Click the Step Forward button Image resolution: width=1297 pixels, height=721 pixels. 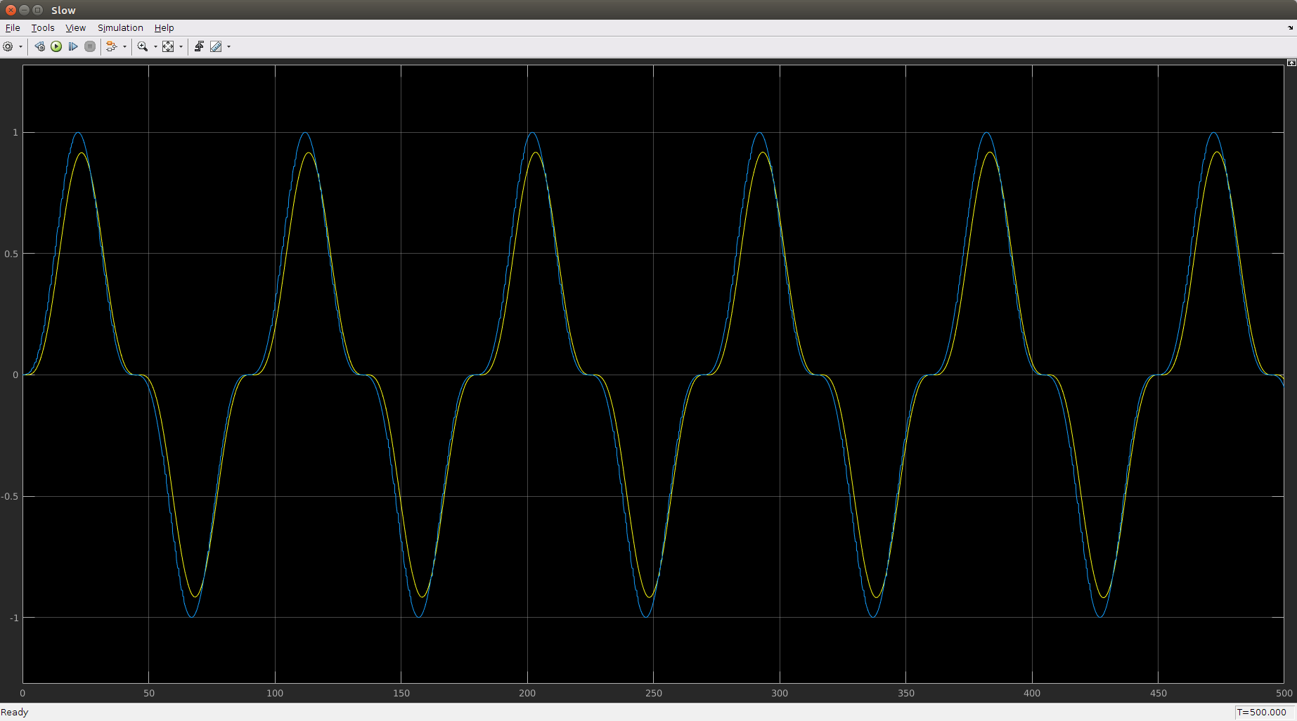coord(73,46)
